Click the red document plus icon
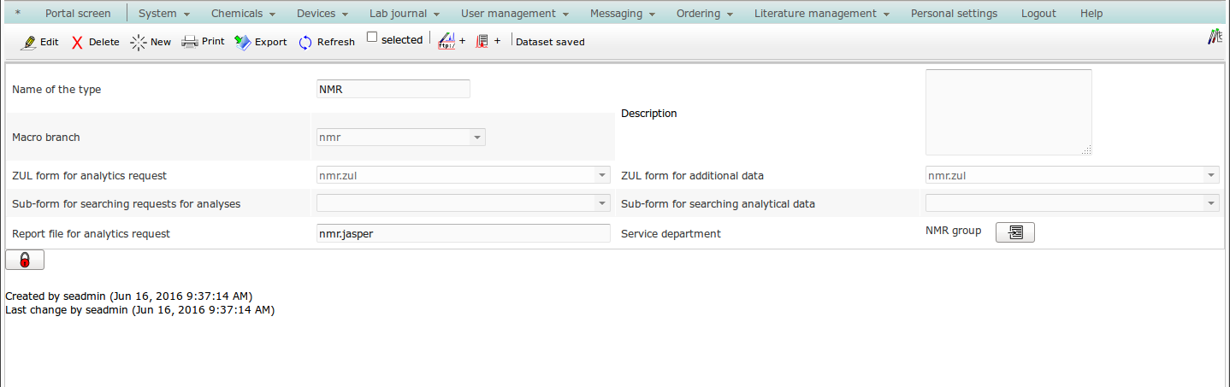 482,41
